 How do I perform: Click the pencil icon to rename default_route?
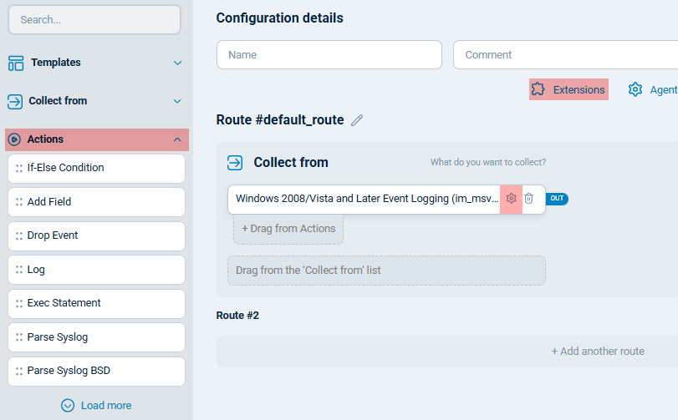[x=357, y=120]
